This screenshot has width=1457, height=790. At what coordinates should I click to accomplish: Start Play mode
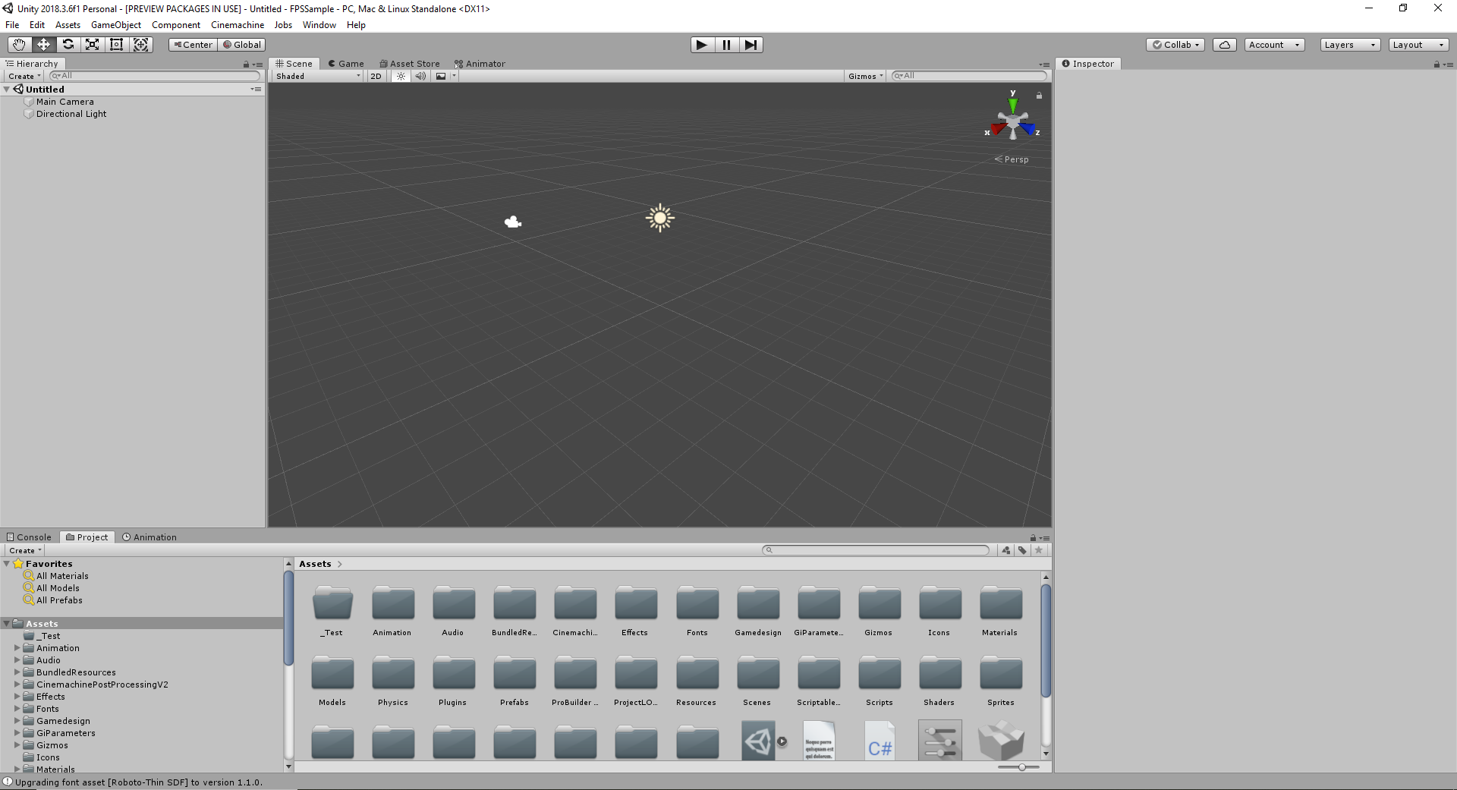pyautogui.click(x=702, y=45)
